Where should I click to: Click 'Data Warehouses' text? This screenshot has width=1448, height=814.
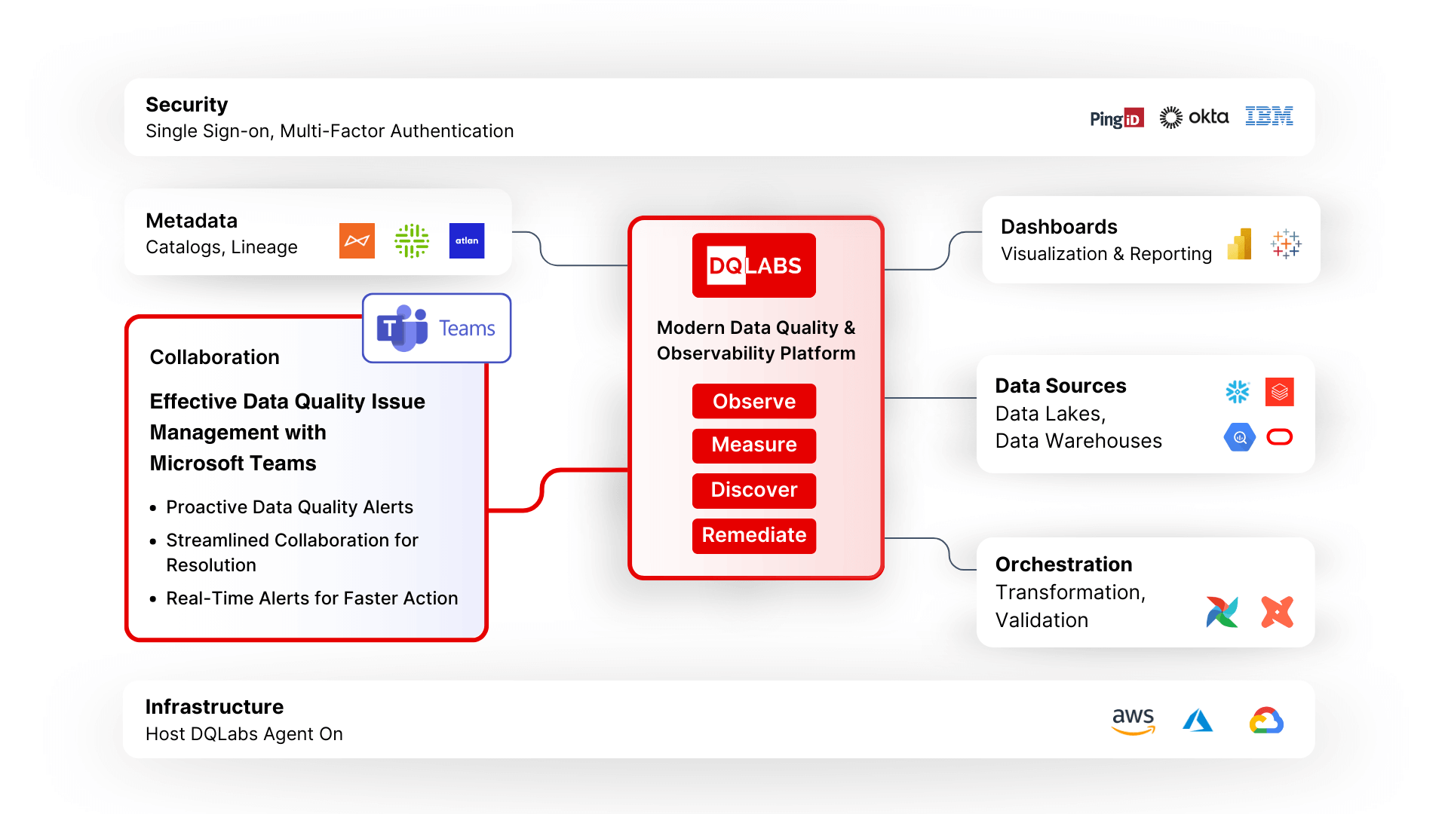point(1078,441)
